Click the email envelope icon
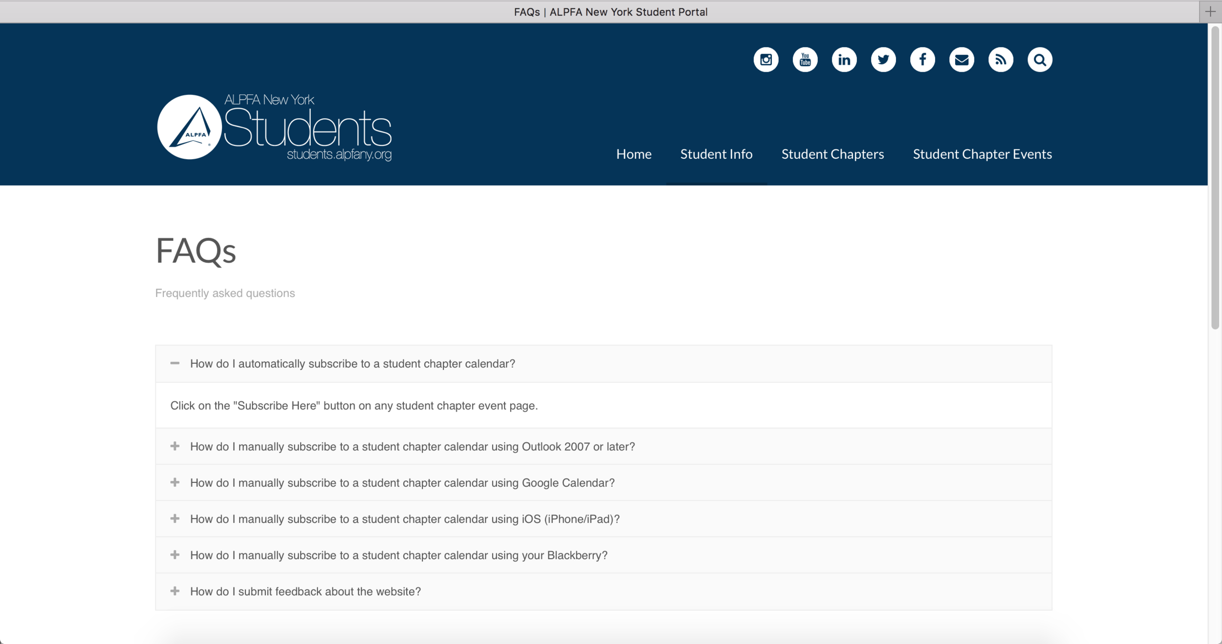 (x=962, y=59)
